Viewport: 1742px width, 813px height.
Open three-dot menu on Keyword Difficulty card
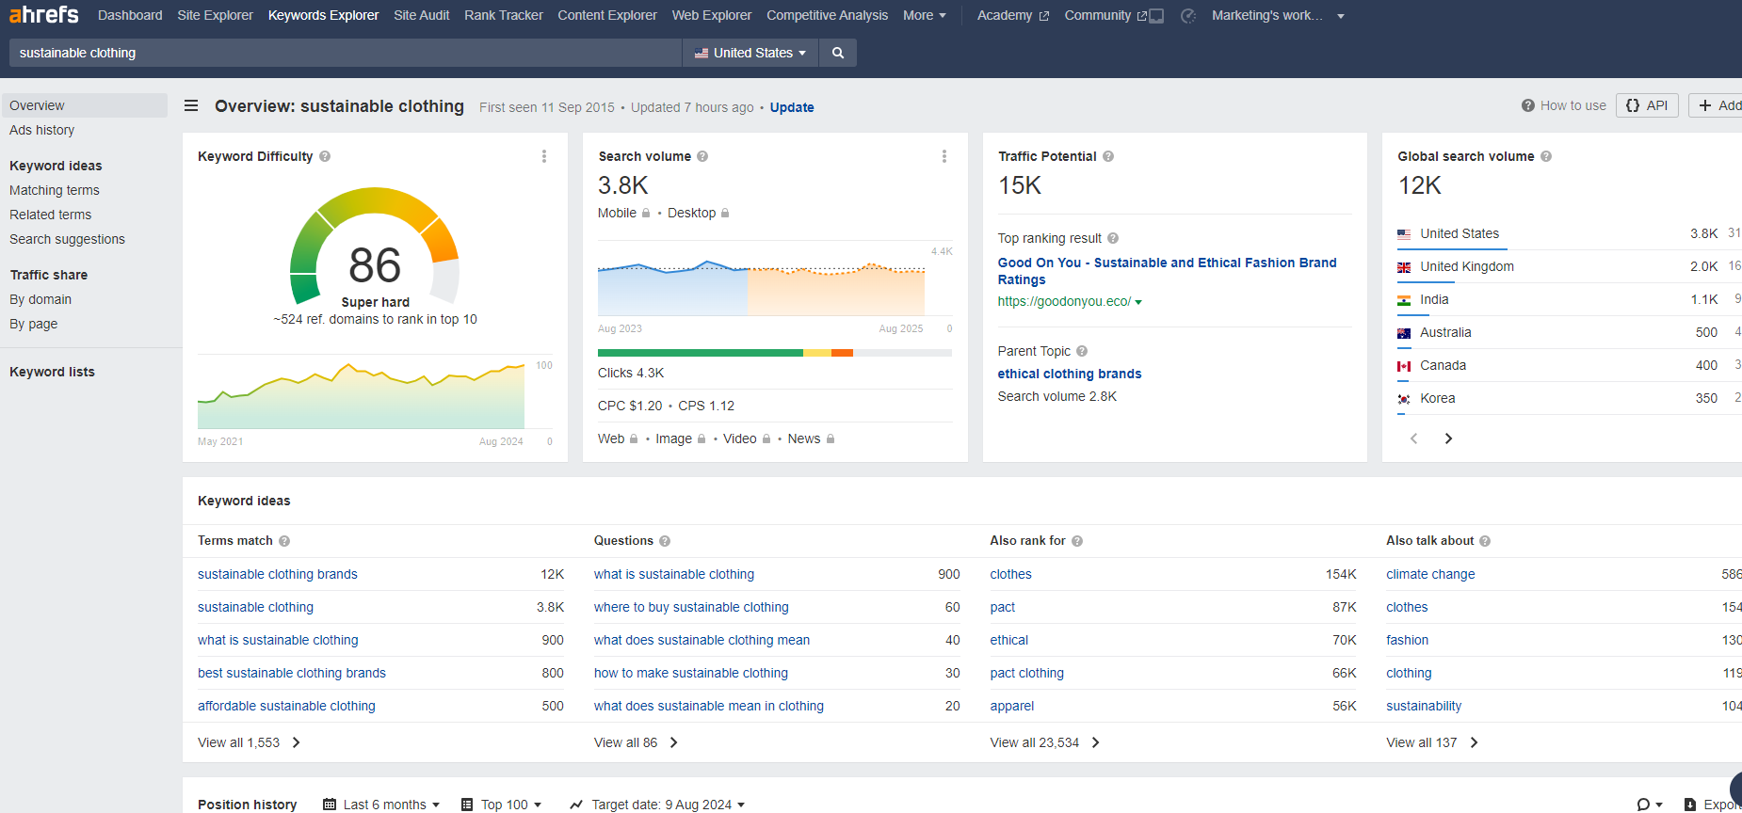[x=544, y=156]
